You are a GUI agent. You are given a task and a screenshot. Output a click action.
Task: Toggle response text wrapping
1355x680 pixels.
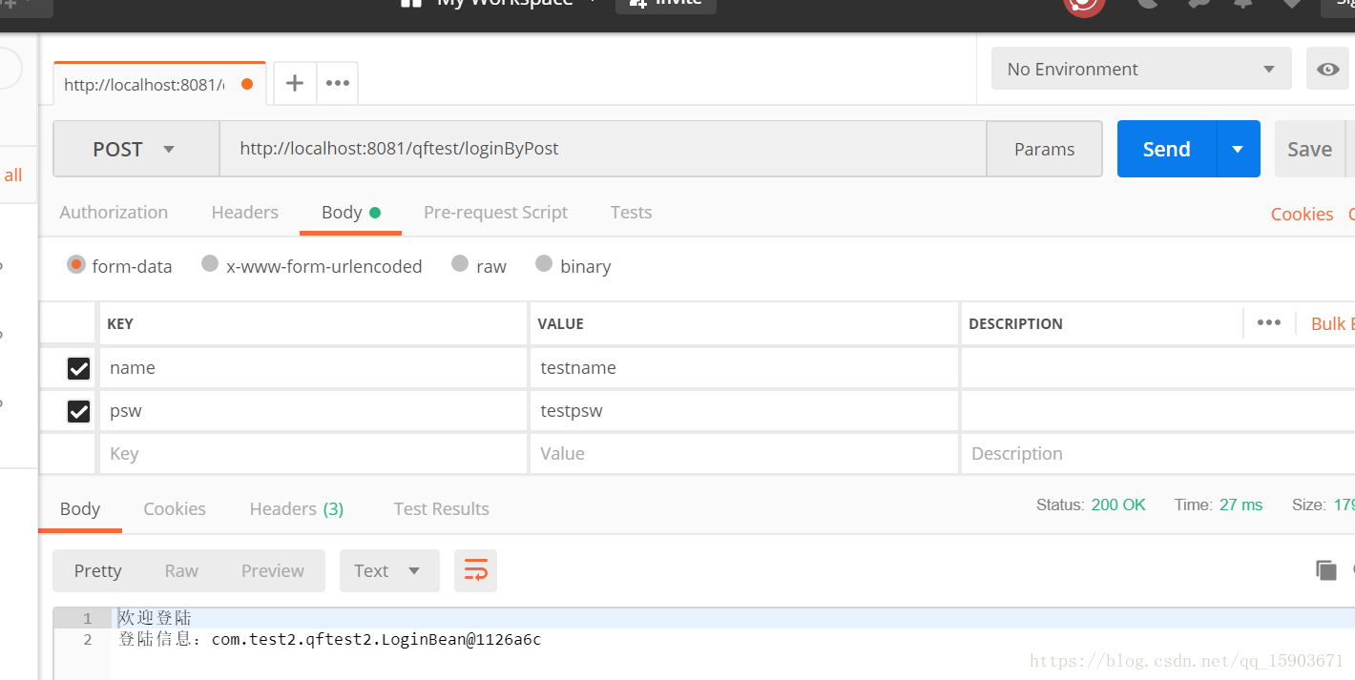click(x=475, y=569)
